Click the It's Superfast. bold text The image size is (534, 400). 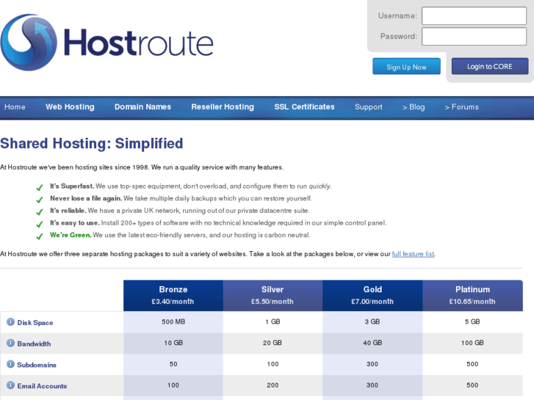pyautogui.click(x=72, y=186)
